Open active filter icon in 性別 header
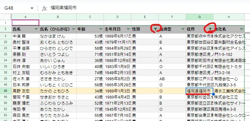The height and width of the screenshot is (121, 250). 155,29
